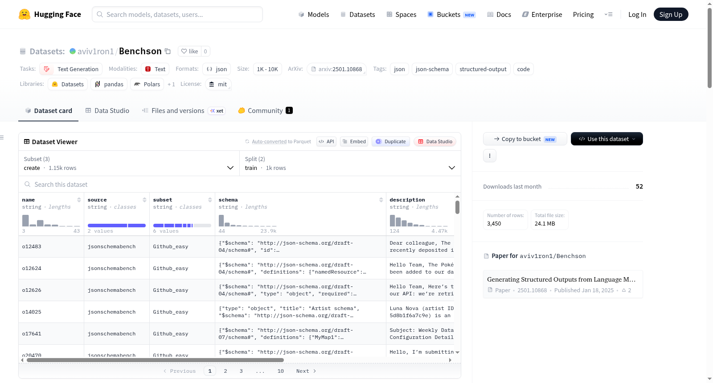Viewport: 713px width, 383px height.
Task: Switch to the Data Studio tab
Action: (x=107, y=111)
